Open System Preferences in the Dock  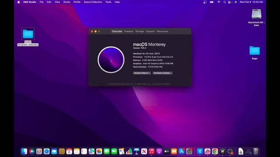[x=189, y=151]
